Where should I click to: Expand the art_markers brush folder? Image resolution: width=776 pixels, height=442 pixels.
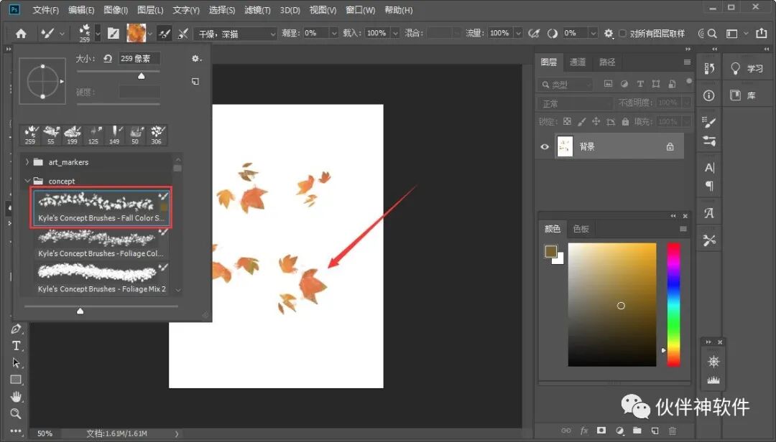click(27, 161)
